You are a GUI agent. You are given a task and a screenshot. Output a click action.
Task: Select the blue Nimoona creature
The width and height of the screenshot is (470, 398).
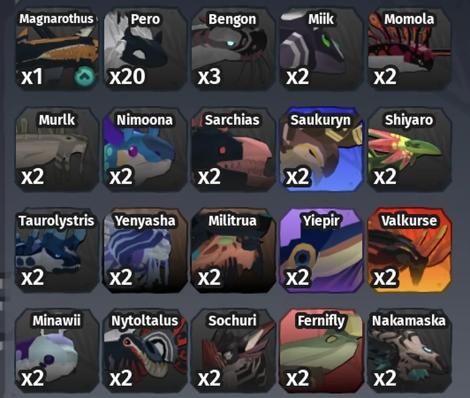click(145, 149)
